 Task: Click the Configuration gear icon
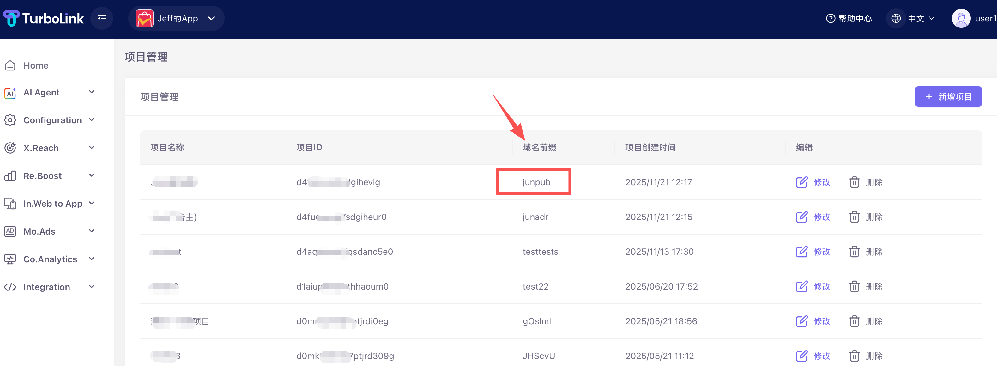click(10, 120)
